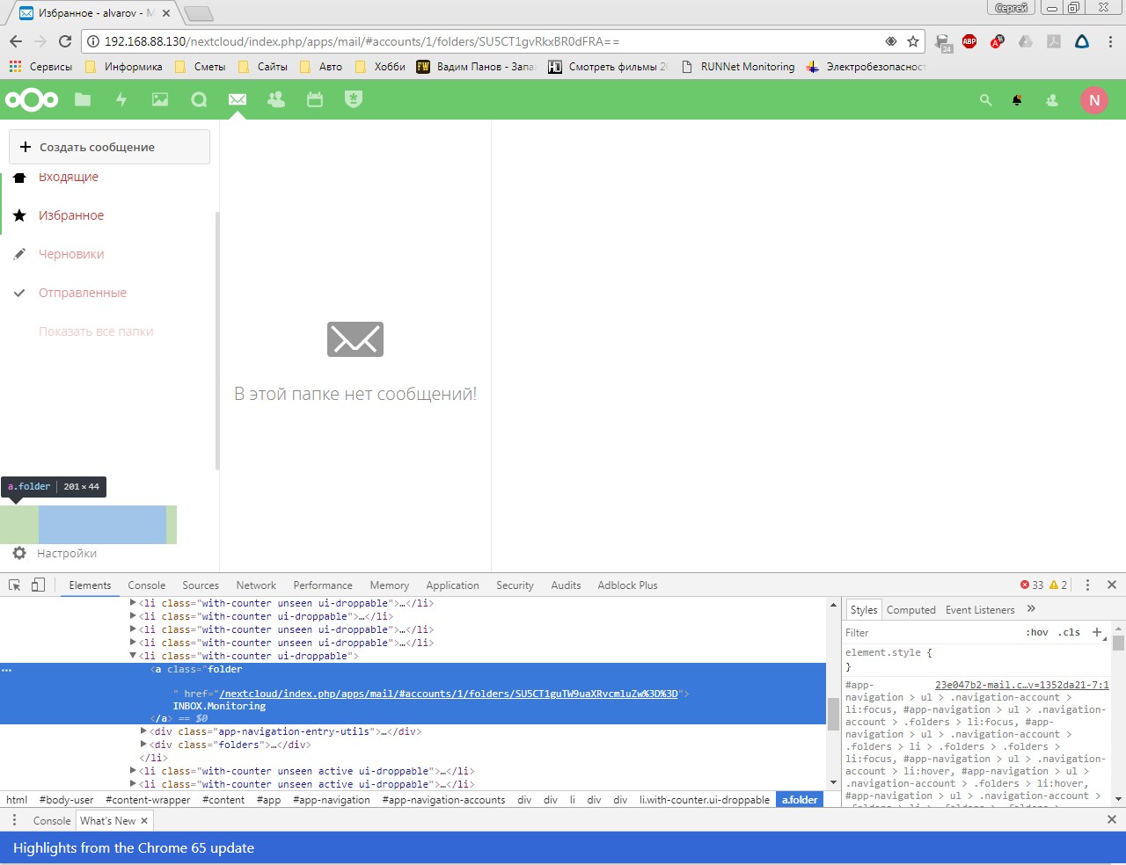Viewport: 1126px width, 865px height.
Task: Click Показать все папки link
Action: coord(96,331)
